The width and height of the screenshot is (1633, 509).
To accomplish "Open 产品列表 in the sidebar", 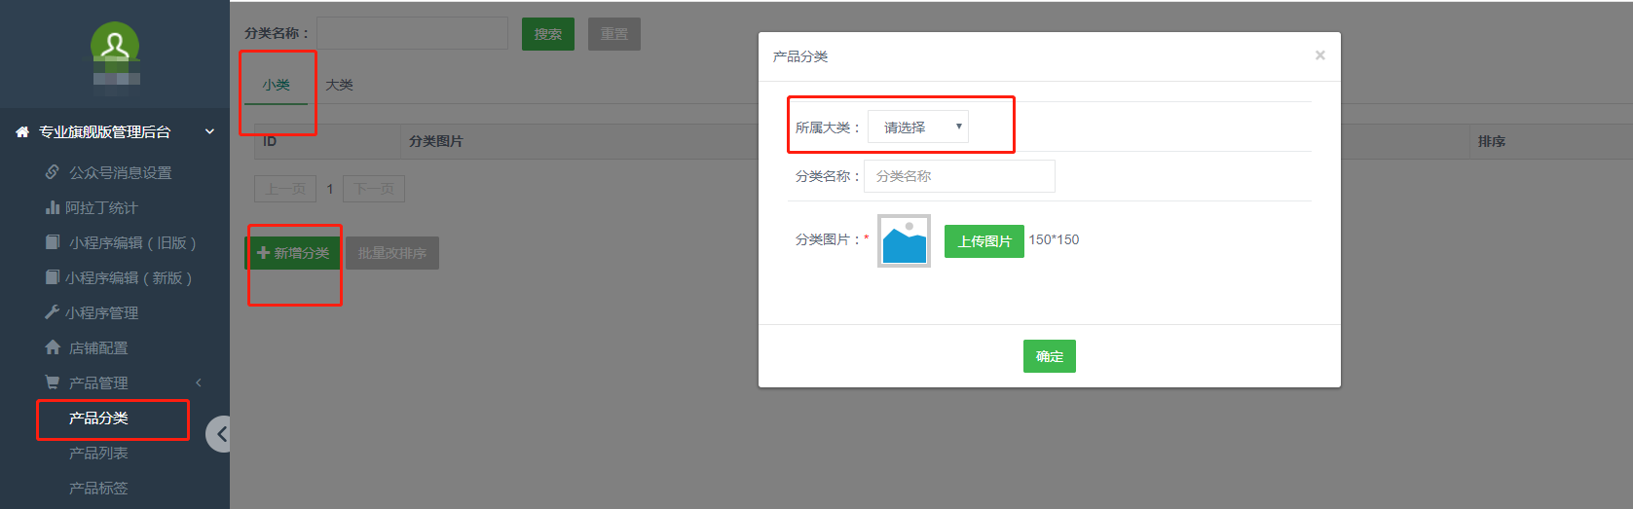I will (98, 454).
